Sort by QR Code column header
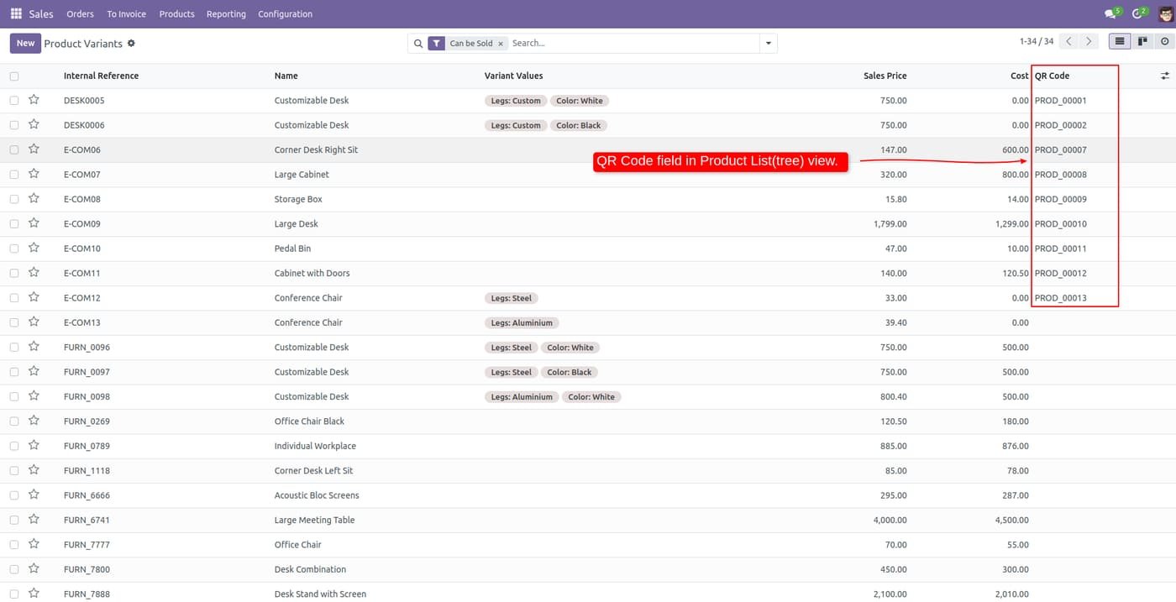Screen dimensions: 1176x602 (1052, 76)
